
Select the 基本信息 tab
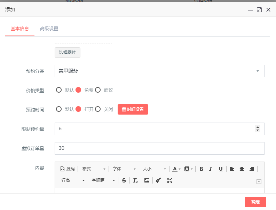coord(20,29)
